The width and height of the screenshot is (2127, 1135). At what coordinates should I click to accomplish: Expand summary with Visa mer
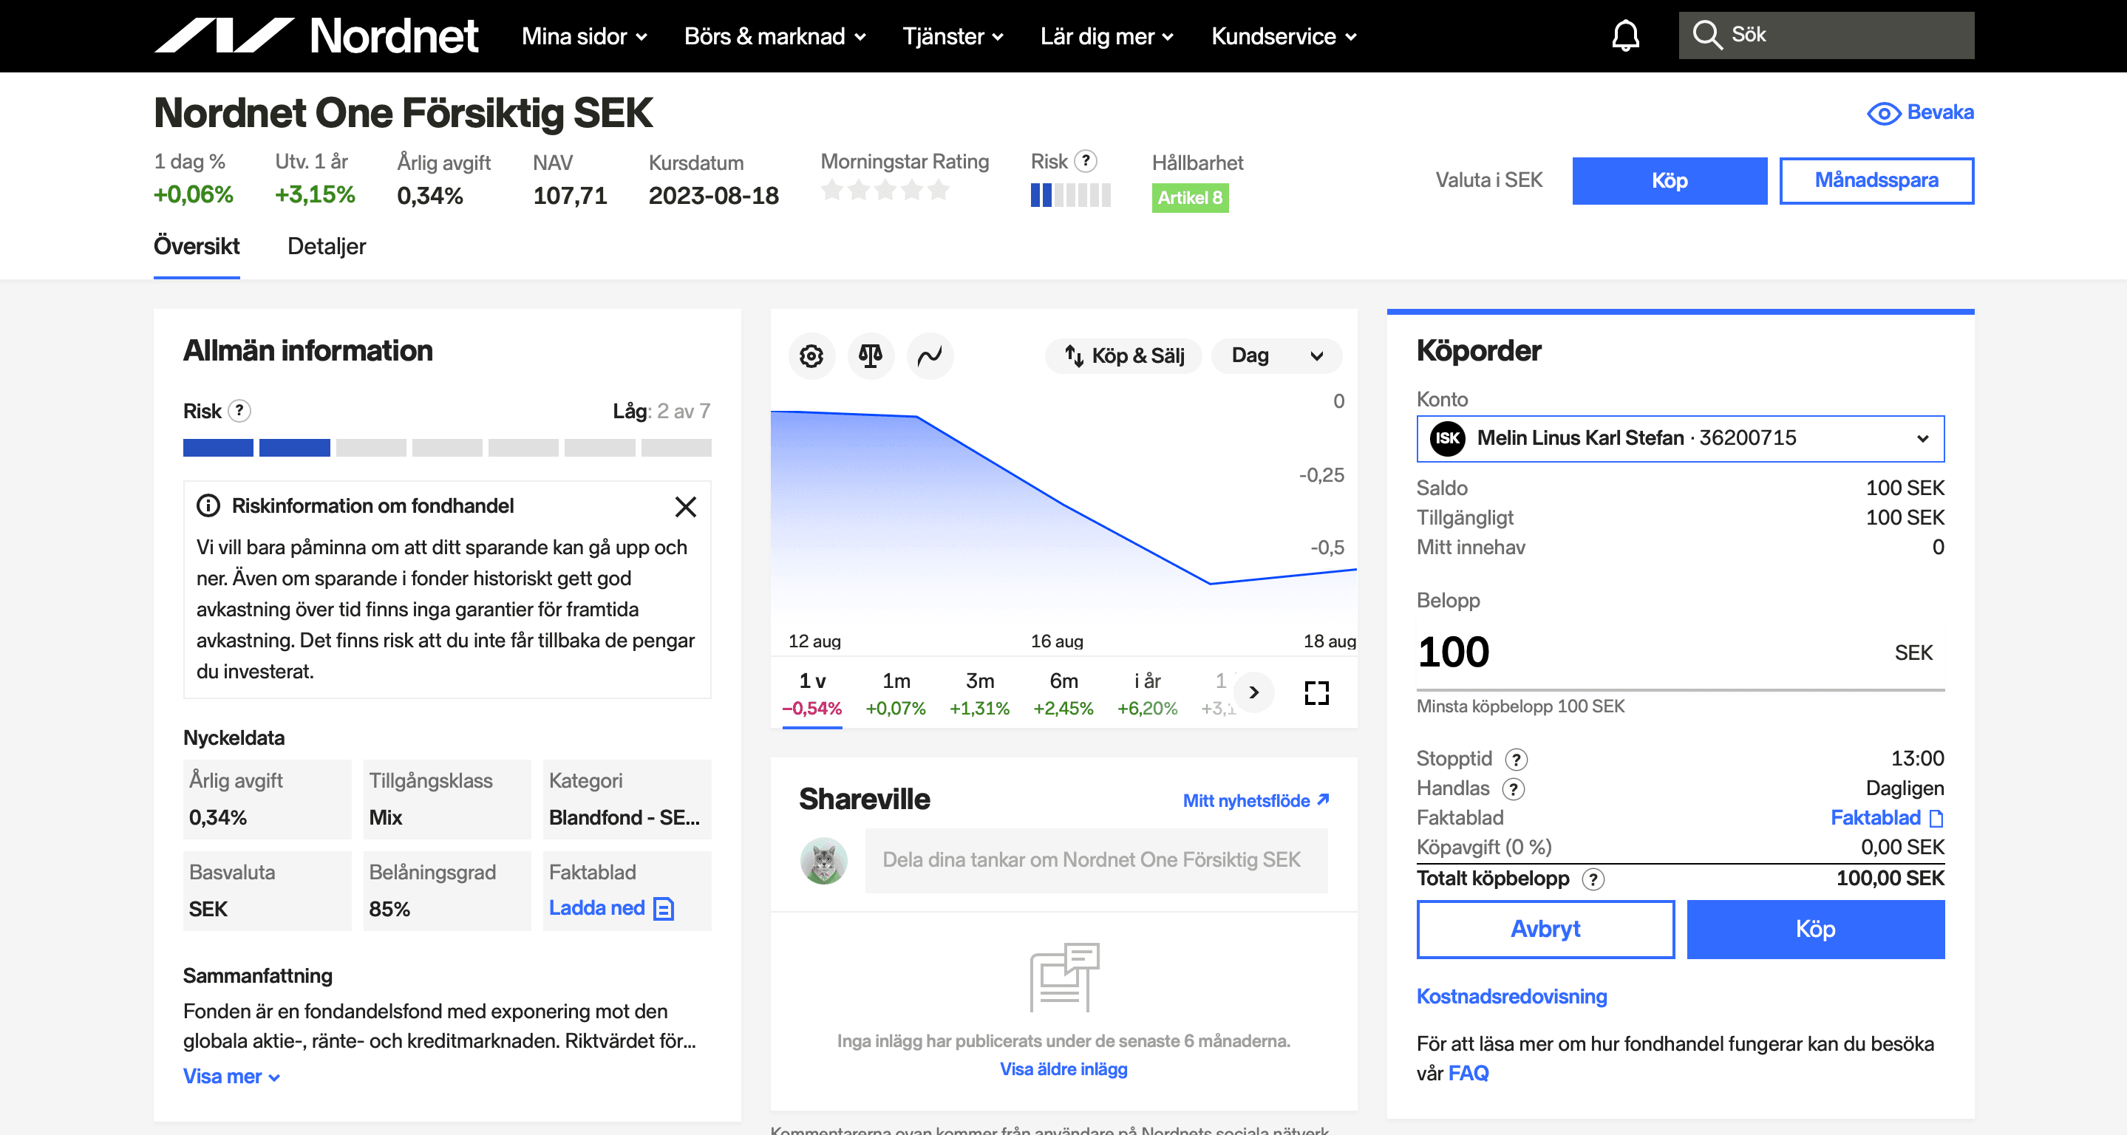(x=231, y=1077)
